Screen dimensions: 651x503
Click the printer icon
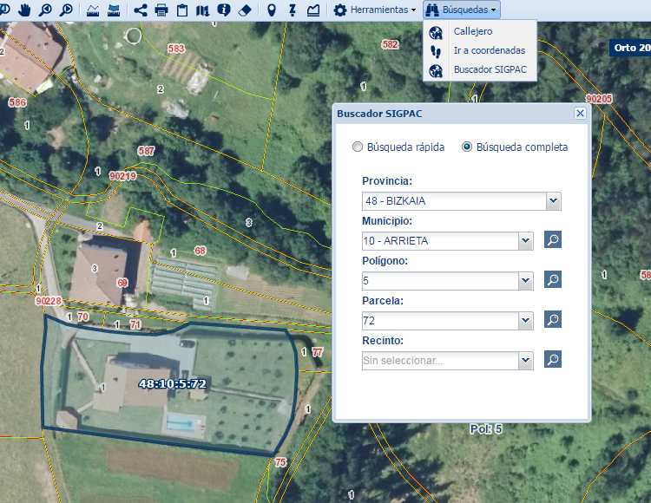click(161, 10)
